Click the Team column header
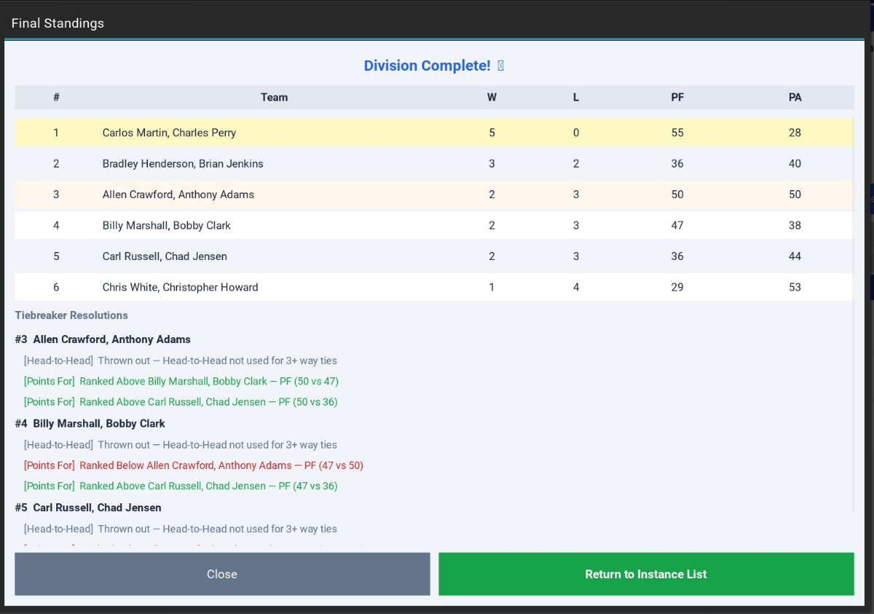 pyautogui.click(x=274, y=98)
